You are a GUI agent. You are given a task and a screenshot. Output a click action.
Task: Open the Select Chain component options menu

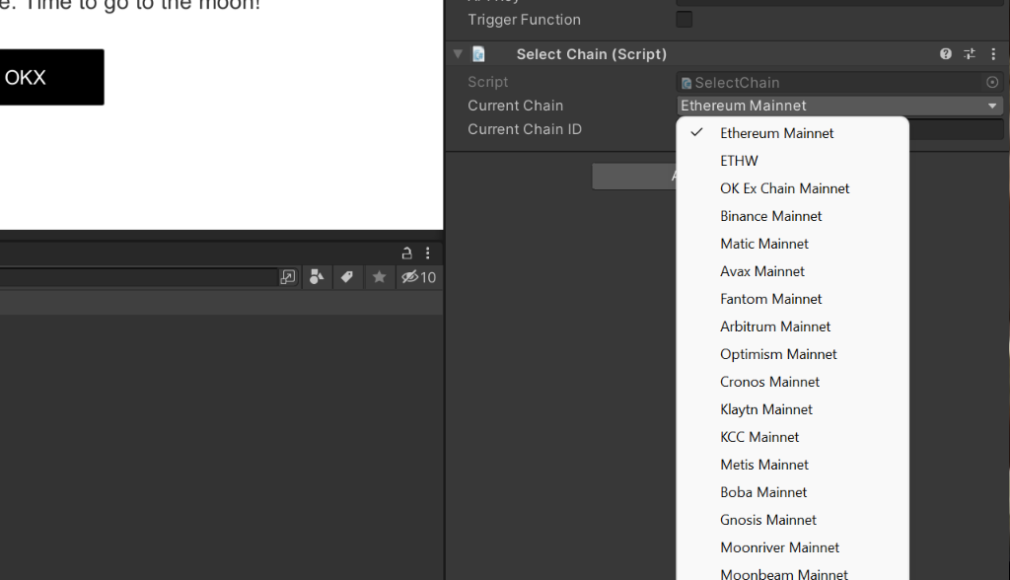993,54
